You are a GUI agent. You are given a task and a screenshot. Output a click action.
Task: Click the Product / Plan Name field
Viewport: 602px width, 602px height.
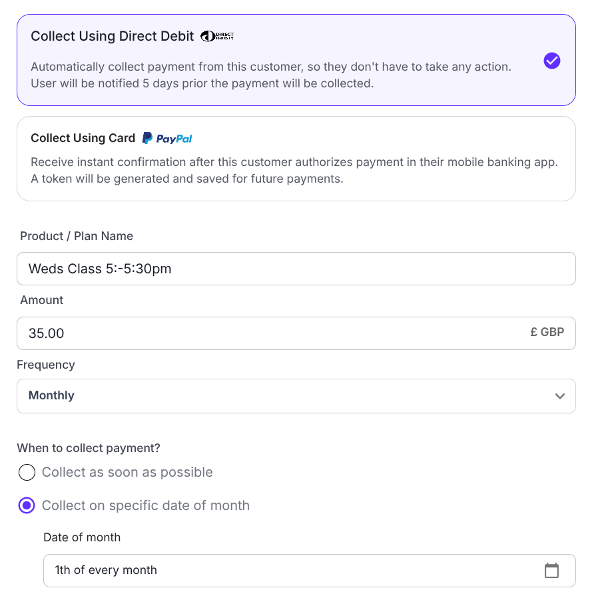coord(296,269)
